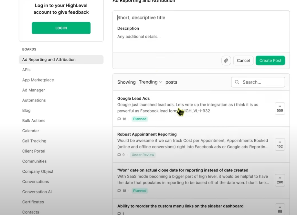Open the Conversation AI board
This screenshot has width=297, height=215.
point(37,192)
